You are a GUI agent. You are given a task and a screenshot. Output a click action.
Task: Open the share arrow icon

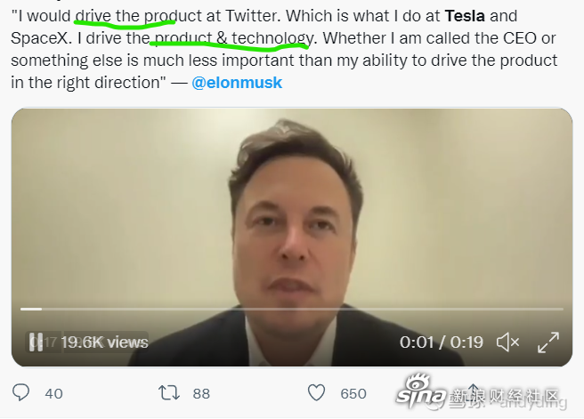(473, 391)
